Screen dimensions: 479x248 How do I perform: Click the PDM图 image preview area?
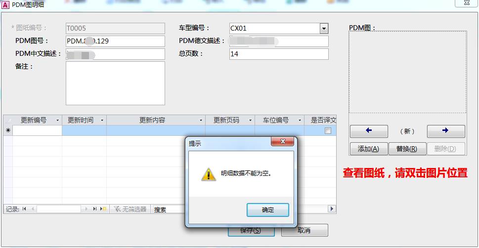point(407,72)
